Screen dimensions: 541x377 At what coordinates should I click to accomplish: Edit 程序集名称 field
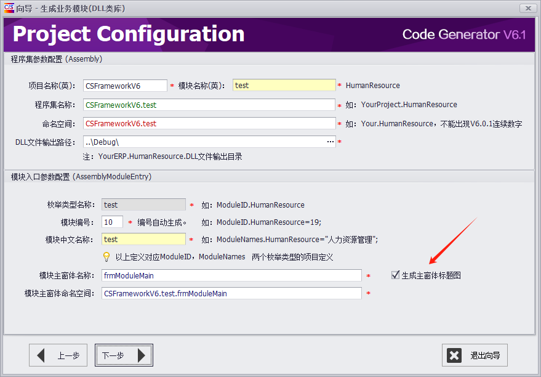pos(209,105)
